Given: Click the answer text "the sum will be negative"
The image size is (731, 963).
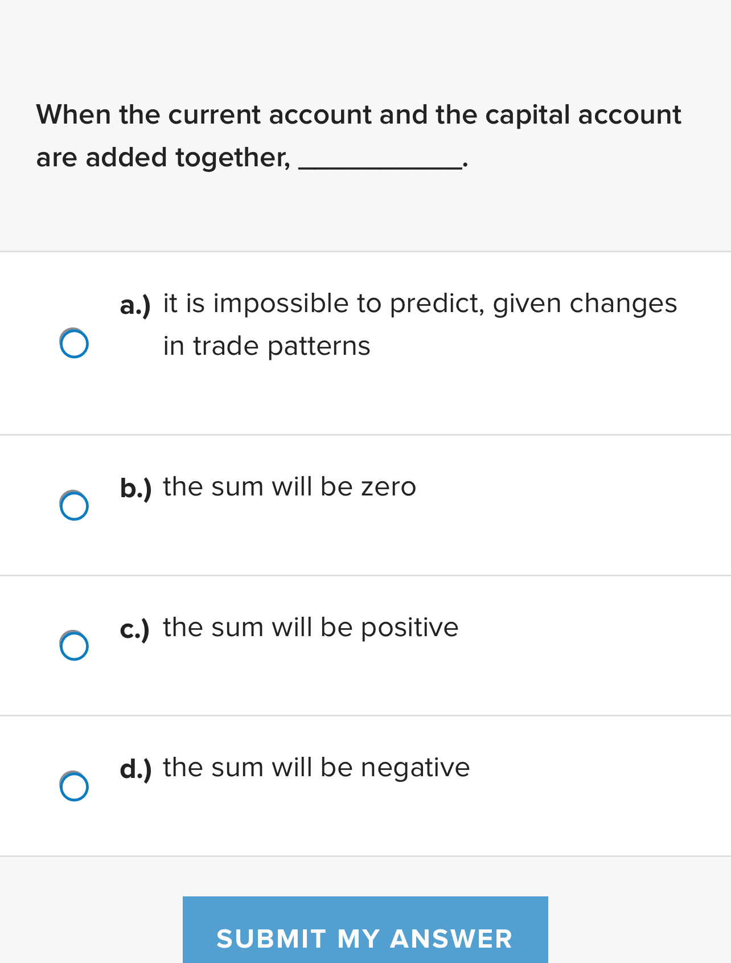Looking at the screenshot, I should [316, 768].
